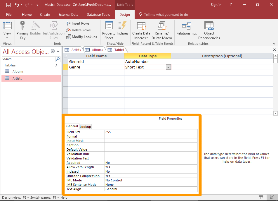Collapse the Tables group in navigation pane
The width and height of the screenshot is (278, 201).
56,66
